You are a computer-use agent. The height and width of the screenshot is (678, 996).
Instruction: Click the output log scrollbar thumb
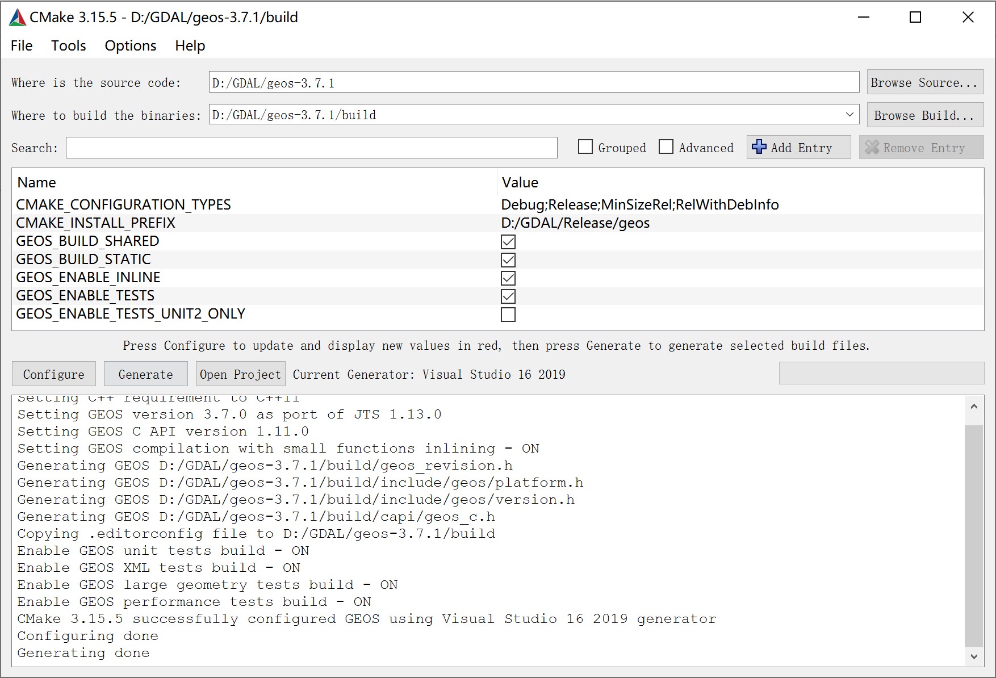point(974,535)
